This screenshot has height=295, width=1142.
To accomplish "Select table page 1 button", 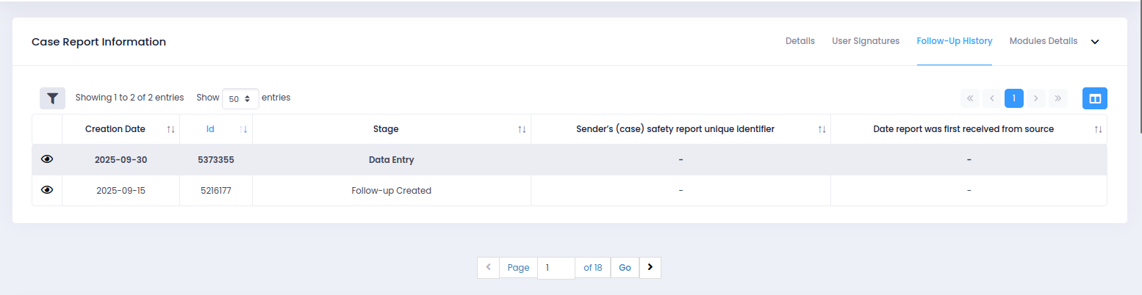I will point(1013,98).
